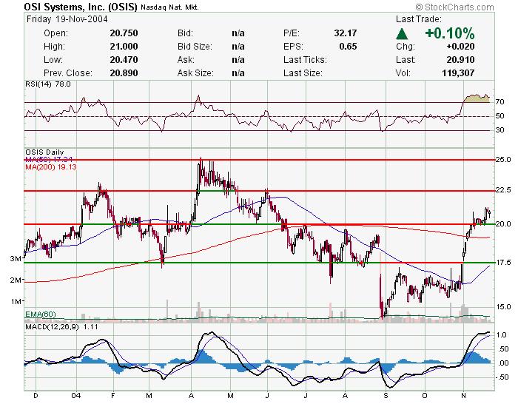Click the overbought shaded RSI region
Screen dimensions: 518x404
tap(477, 98)
